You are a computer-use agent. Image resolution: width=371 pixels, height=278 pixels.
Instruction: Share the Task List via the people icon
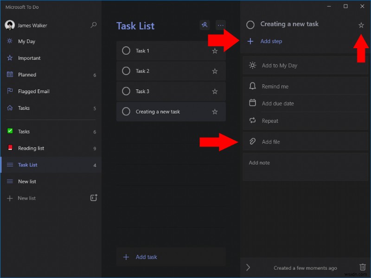point(205,25)
